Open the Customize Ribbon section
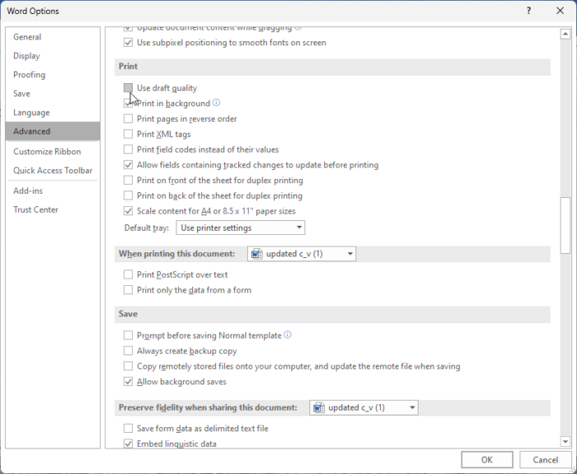Image resolution: width=577 pixels, height=474 pixels. (x=47, y=152)
